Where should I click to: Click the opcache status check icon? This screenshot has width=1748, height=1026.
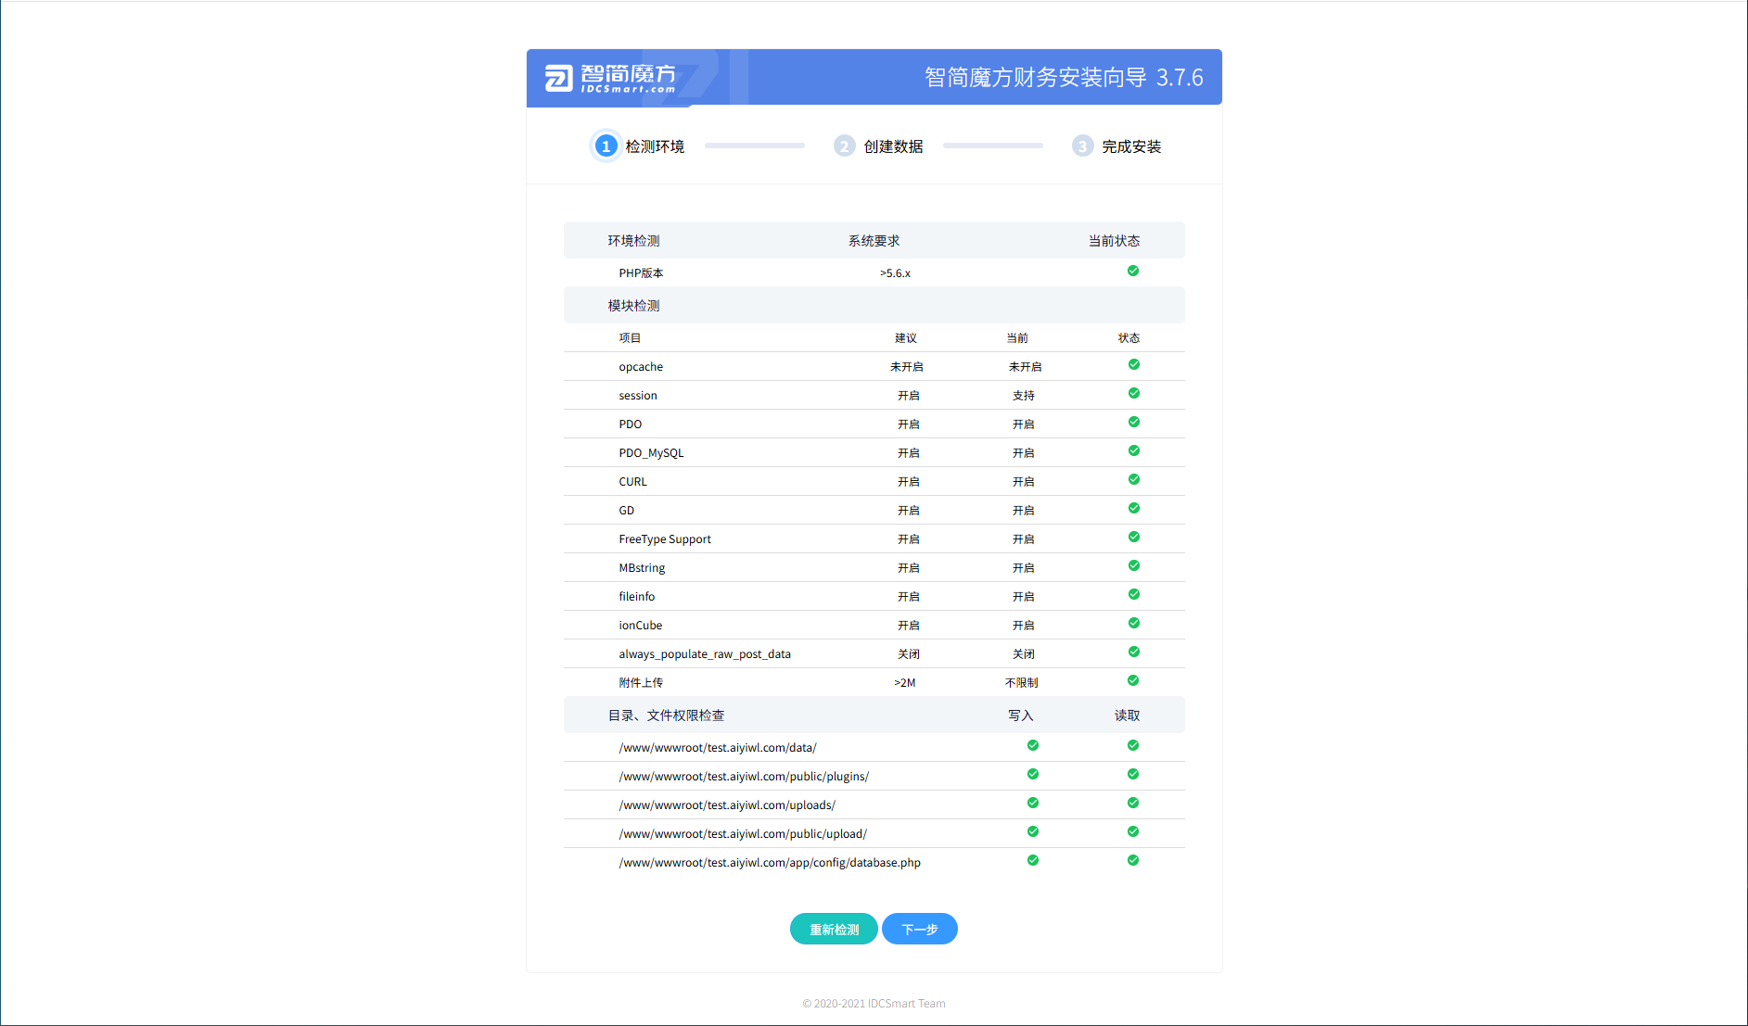(x=1133, y=365)
